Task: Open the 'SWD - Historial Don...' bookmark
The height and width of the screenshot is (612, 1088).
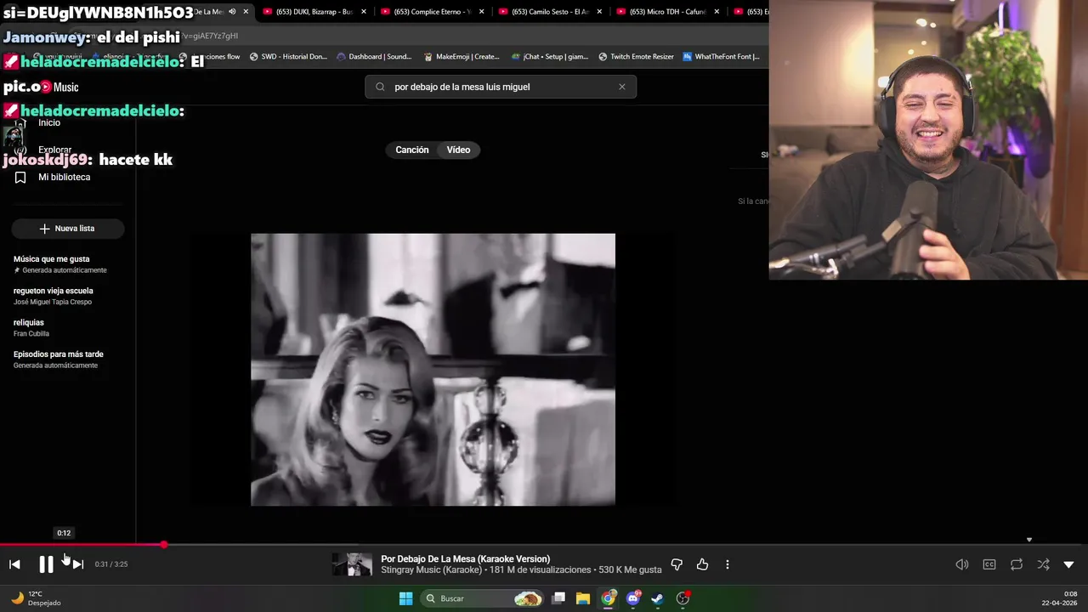Action: tap(288, 57)
